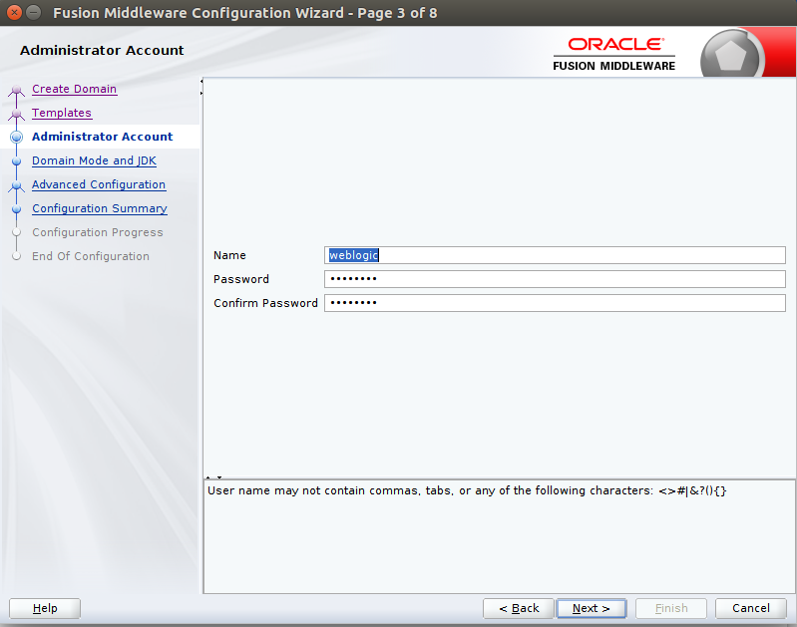Cancel the configuration wizard

point(751,608)
